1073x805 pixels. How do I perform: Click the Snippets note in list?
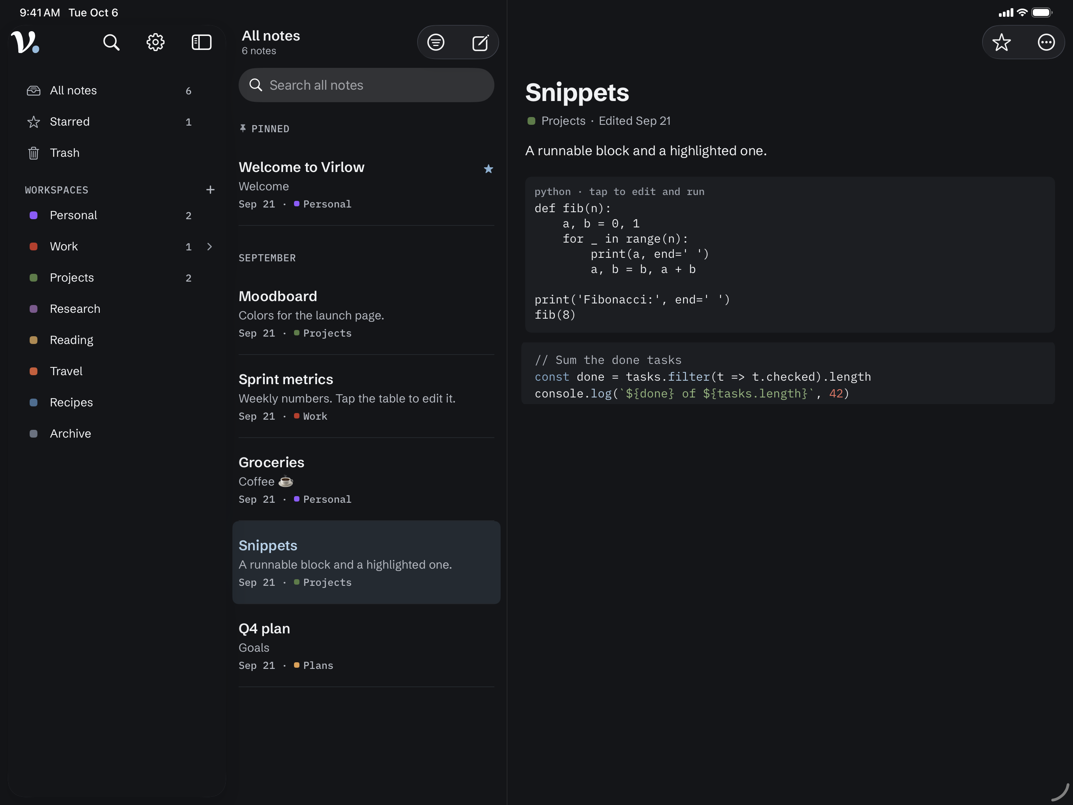click(x=366, y=562)
